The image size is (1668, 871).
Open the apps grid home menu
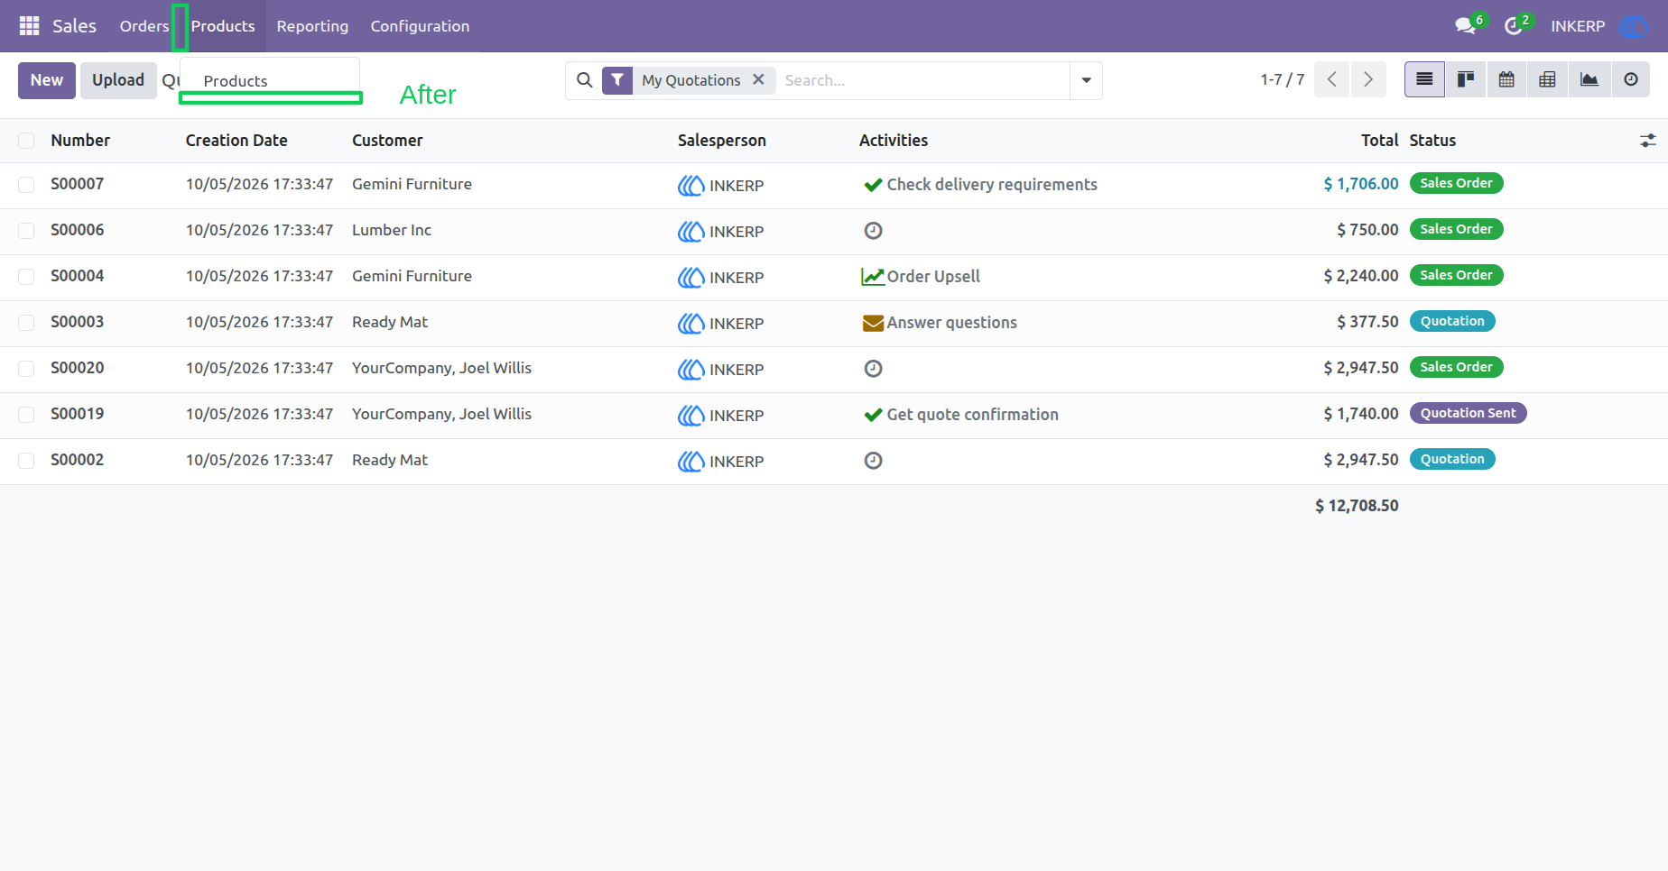tap(29, 26)
